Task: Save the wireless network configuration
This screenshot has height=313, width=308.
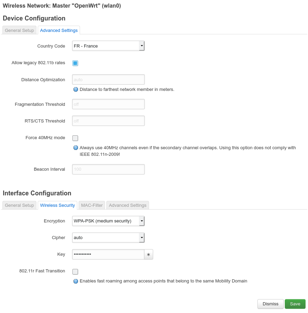Action: pyautogui.click(x=295, y=304)
